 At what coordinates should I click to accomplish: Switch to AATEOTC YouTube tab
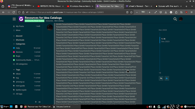point(51,6)
